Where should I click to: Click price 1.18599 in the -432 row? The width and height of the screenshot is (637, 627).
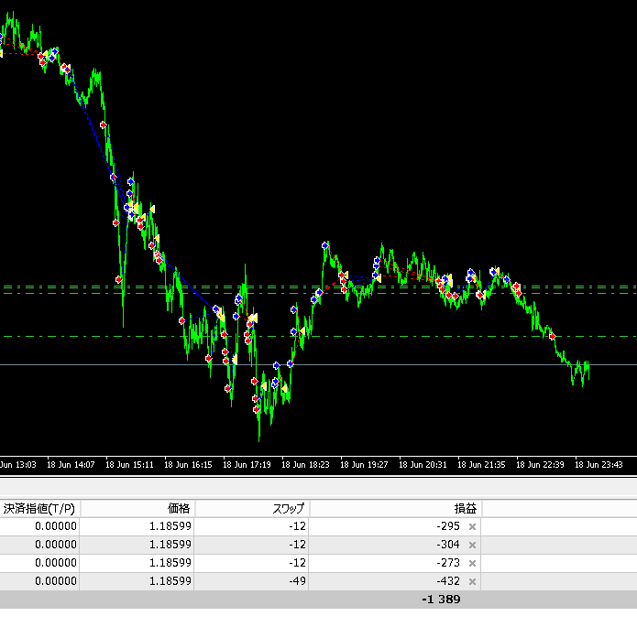tap(170, 581)
